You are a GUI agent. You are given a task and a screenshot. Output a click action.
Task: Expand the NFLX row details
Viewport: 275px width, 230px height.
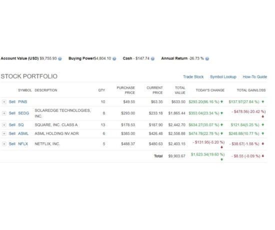pos(4,144)
